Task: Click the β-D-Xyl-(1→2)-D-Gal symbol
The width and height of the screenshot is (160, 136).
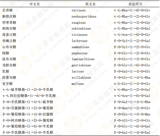Action: coord(132,41)
